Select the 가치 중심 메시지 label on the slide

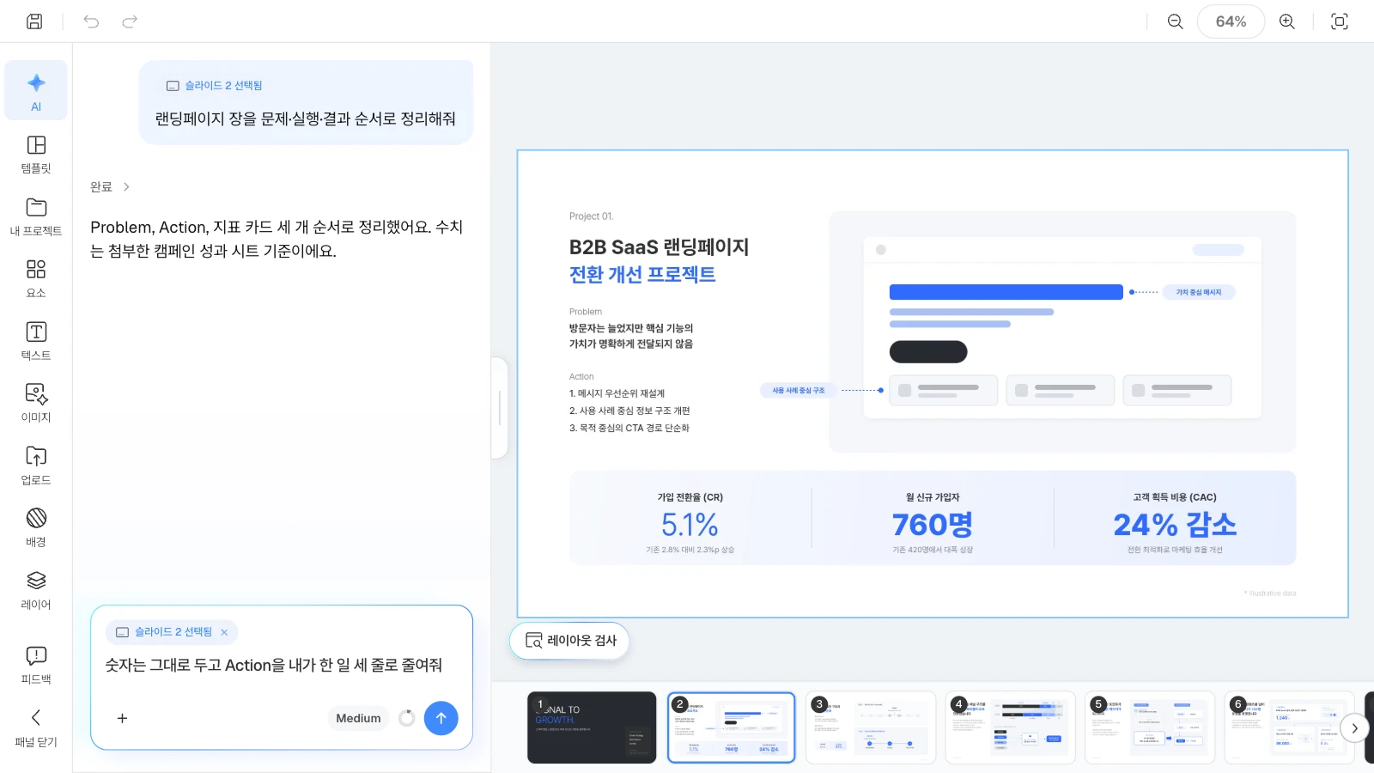1199,292
